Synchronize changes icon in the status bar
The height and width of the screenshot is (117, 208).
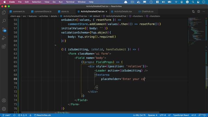point(14,115)
